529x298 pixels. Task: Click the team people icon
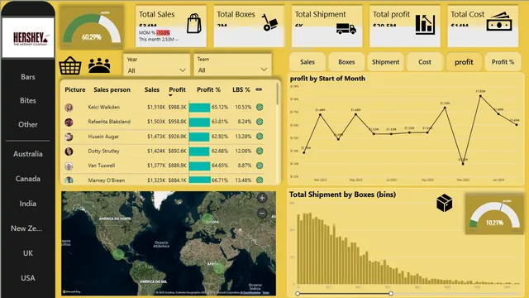(x=99, y=65)
